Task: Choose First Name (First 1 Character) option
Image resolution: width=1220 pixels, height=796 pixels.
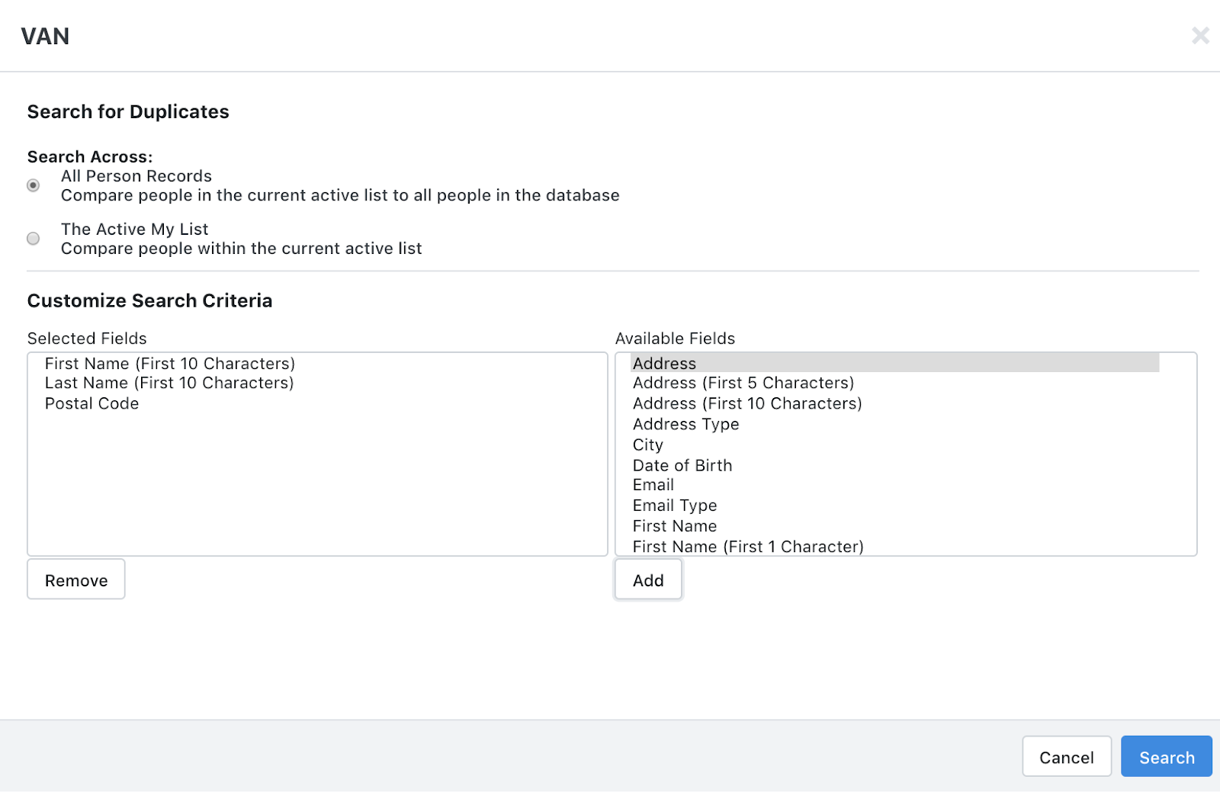Action: 748,546
